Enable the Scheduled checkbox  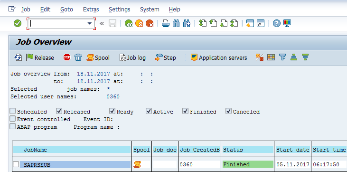13,111
